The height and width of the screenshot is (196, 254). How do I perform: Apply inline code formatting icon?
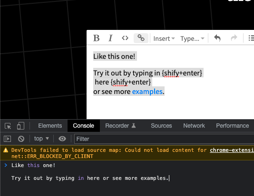[x=125, y=38]
